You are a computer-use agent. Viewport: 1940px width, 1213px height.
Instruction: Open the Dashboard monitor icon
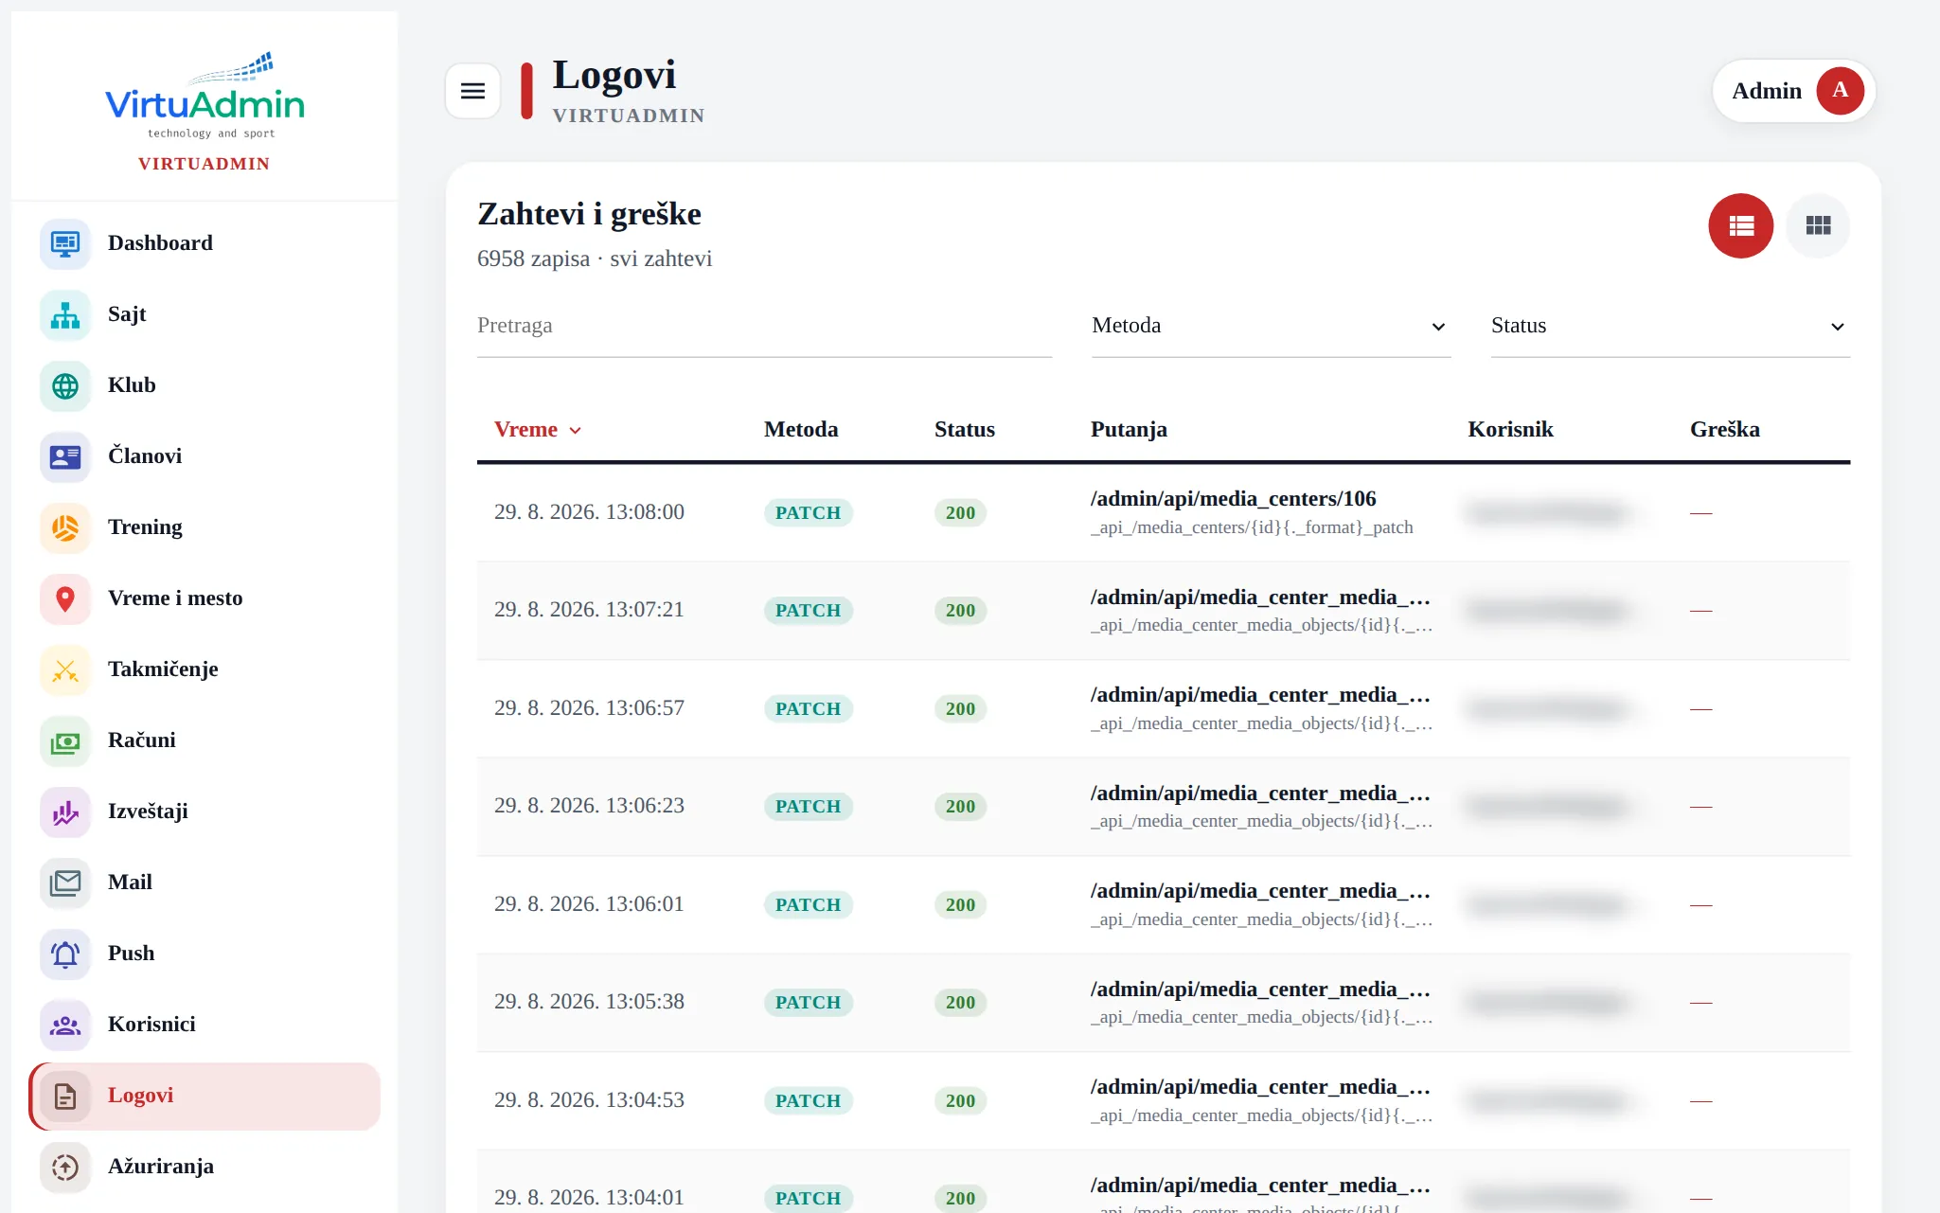coord(65,243)
